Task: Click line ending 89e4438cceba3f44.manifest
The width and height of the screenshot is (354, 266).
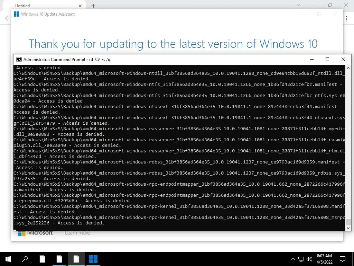Action: 178,107
